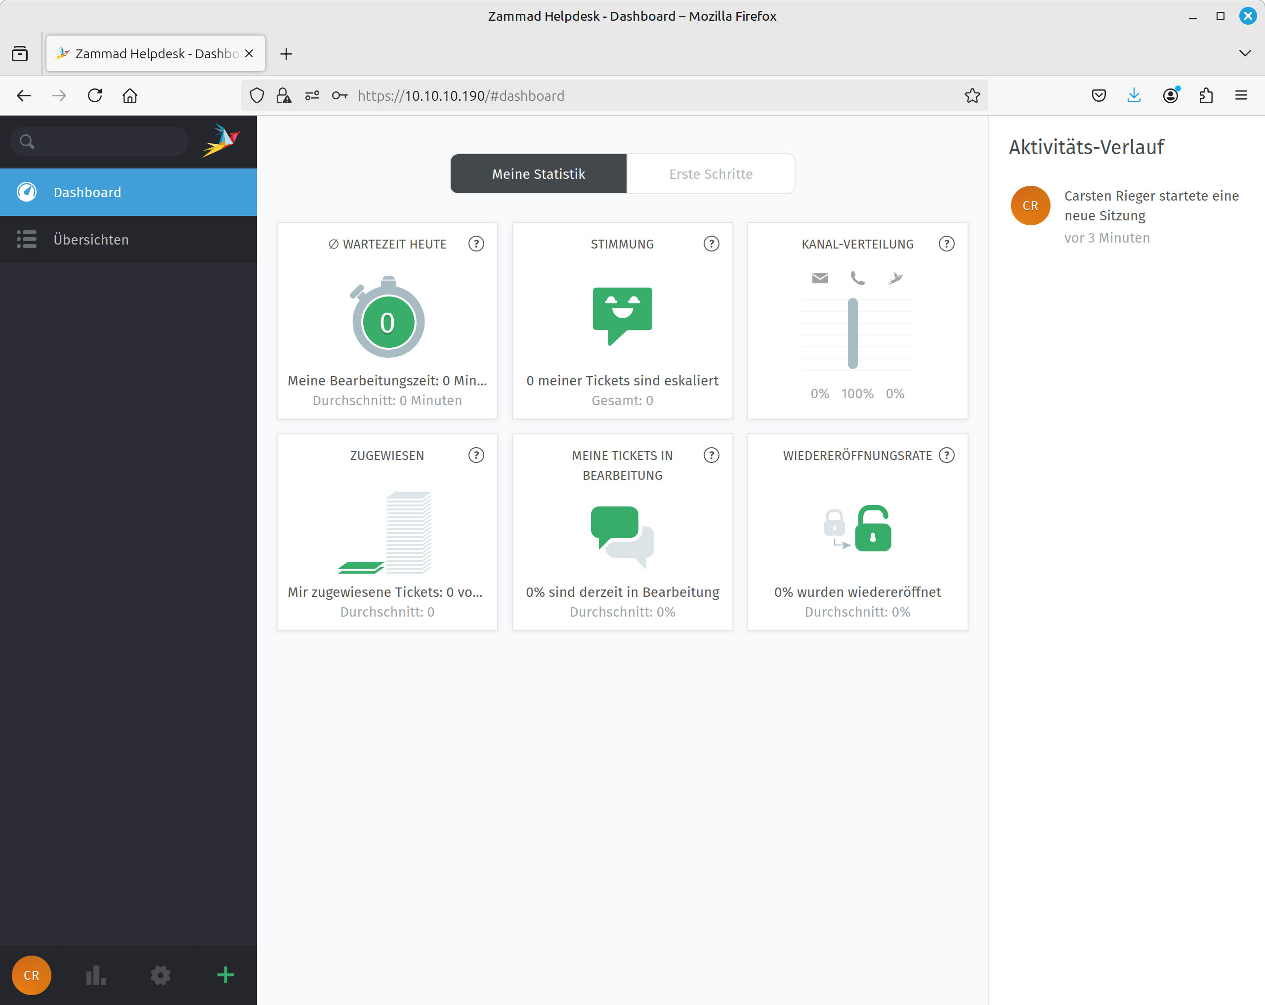The image size is (1265, 1005).
Task: Go back to previous page
Action: click(x=24, y=96)
